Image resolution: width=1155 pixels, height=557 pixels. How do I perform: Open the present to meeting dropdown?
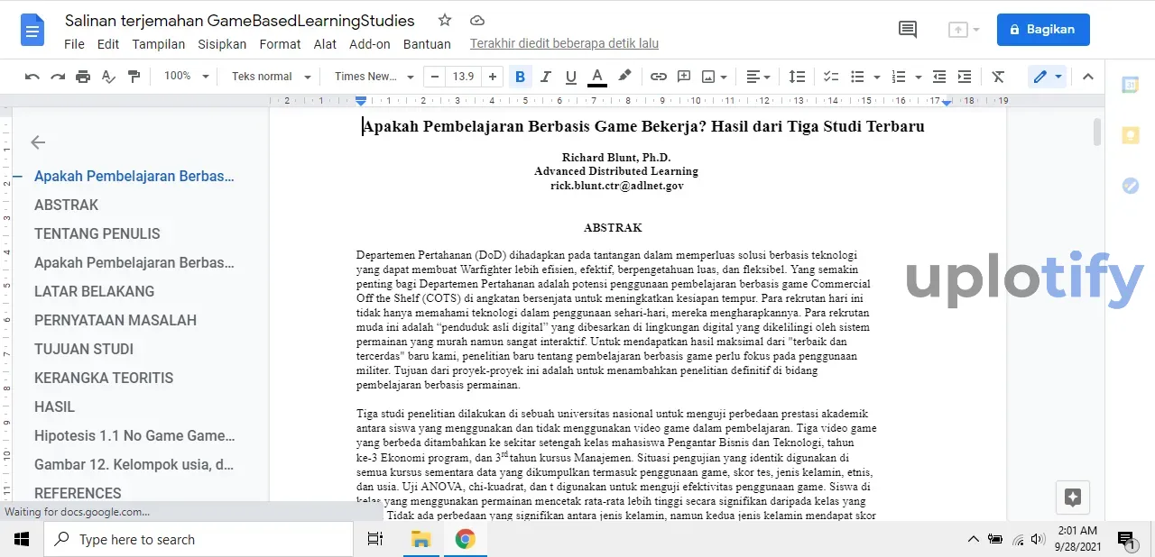click(x=965, y=30)
